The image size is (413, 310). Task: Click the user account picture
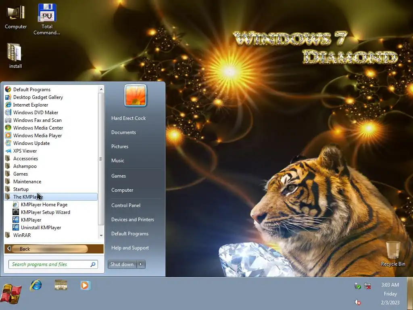point(136,95)
